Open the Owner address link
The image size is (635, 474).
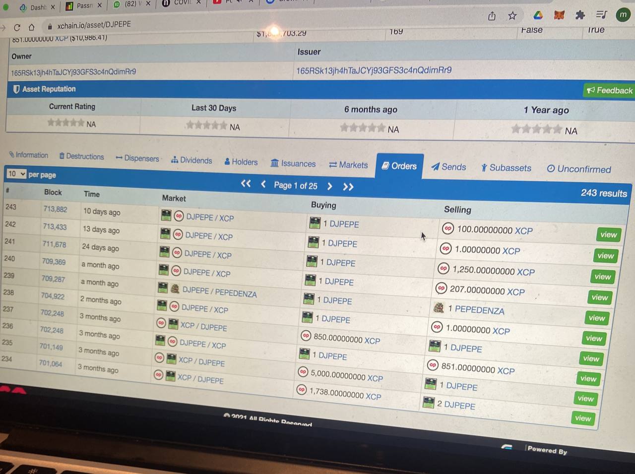73,72
